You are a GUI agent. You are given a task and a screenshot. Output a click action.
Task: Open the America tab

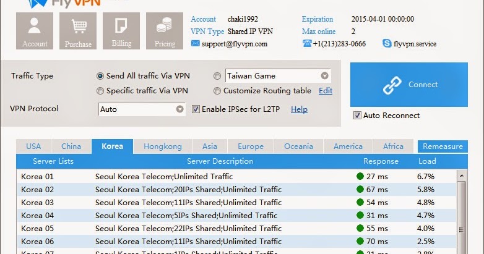[x=348, y=146]
